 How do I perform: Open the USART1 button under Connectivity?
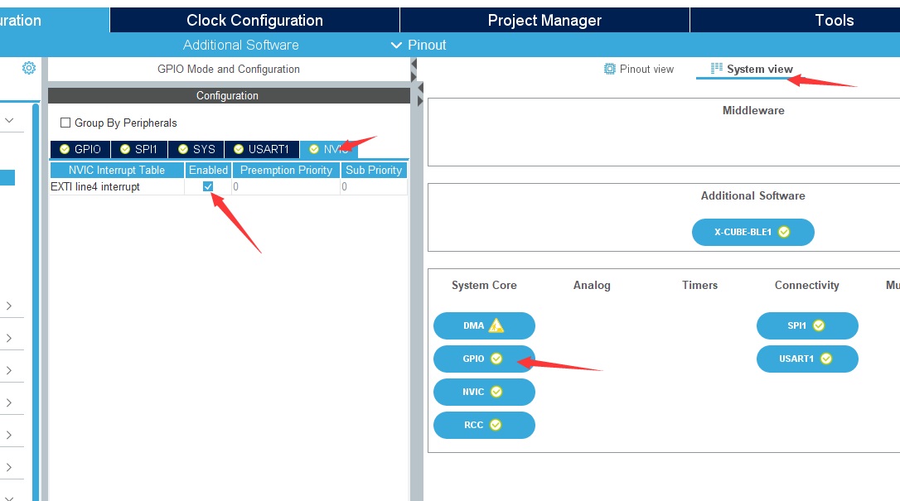coord(807,359)
